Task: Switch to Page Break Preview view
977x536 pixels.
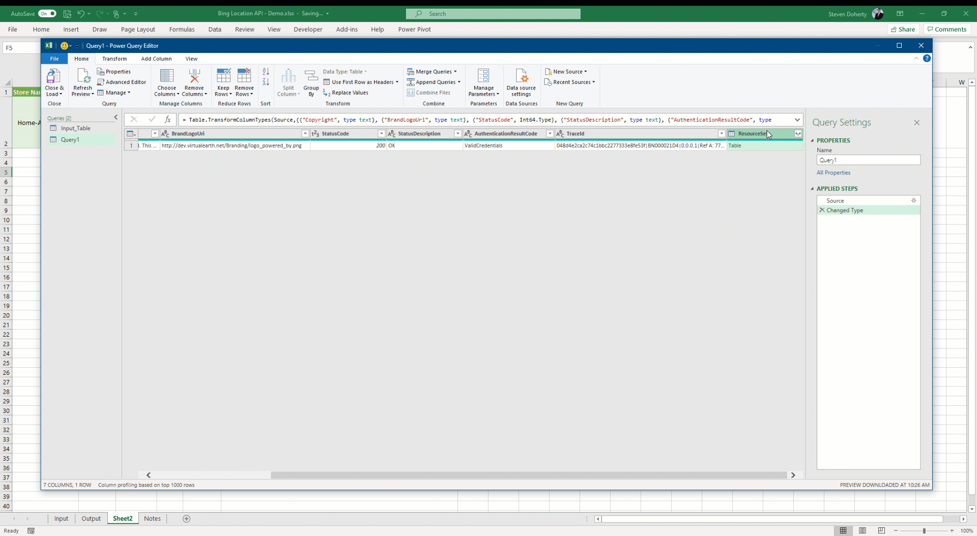Action: (881, 530)
